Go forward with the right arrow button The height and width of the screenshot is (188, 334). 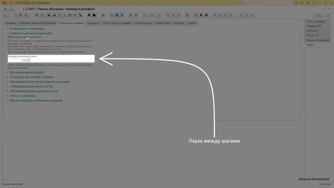point(11,9)
